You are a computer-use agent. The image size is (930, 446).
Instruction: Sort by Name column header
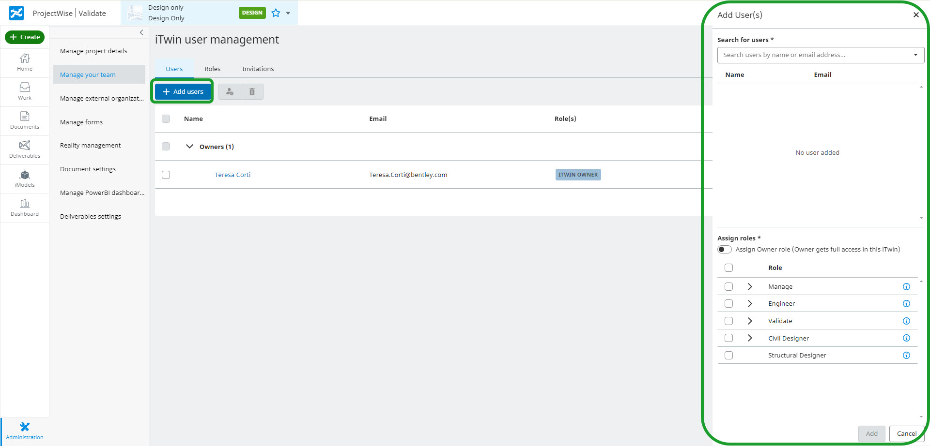193,119
